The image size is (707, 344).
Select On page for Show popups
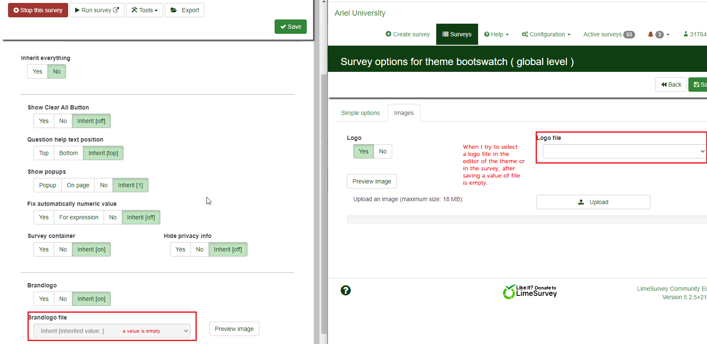(78, 185)
